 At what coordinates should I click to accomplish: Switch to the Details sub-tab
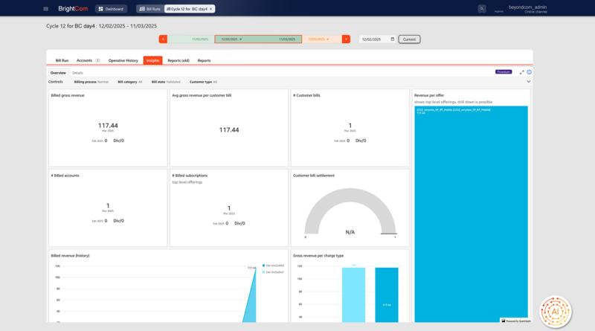[x=77, y=73]
